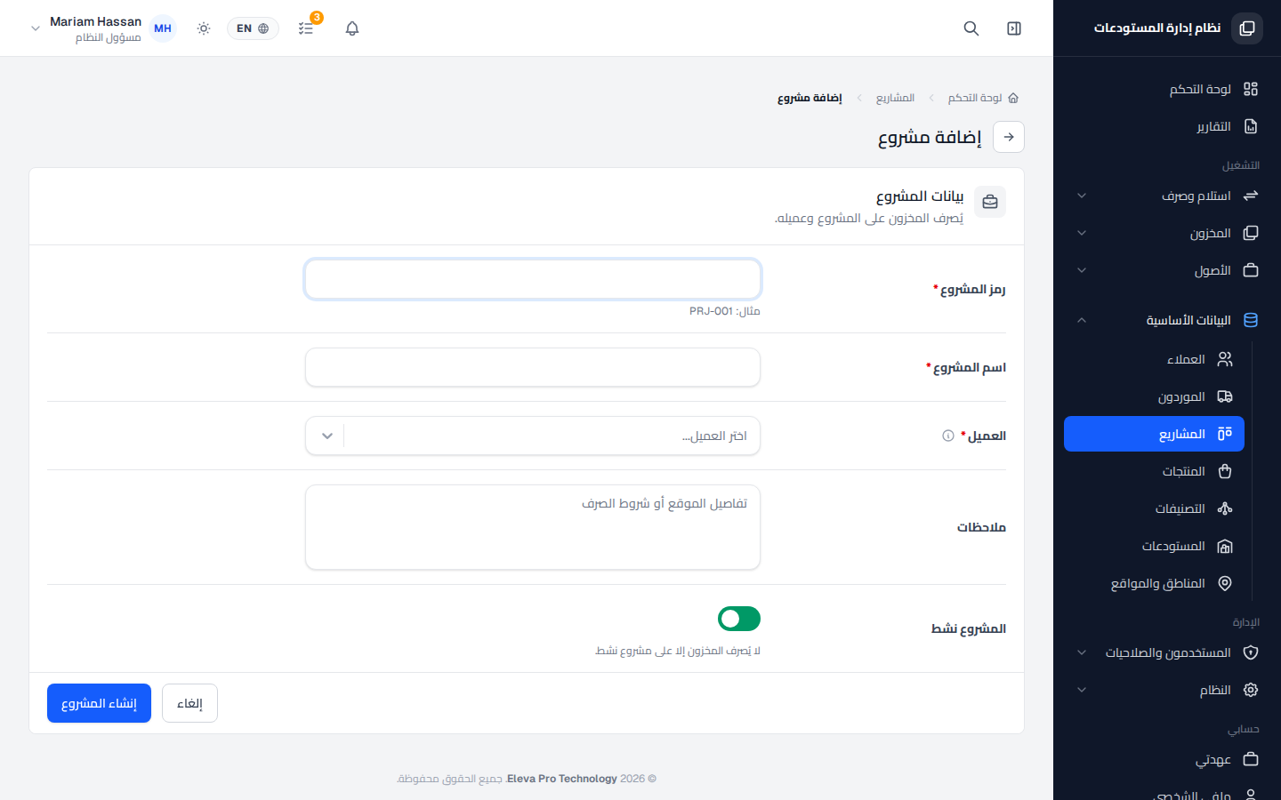The height and width of the screenshot is (800, 1281).
Task: Switch theme with the sun icon
Action: click(204, 28)
